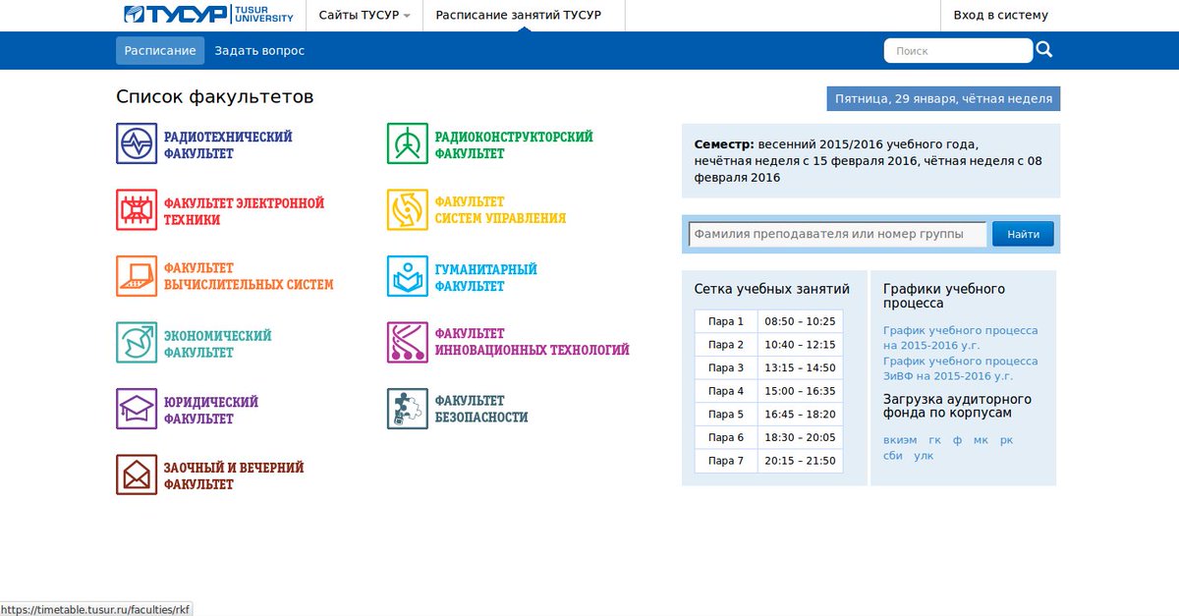
Task: Focus the Поиск search field
Action: point(958,50)
